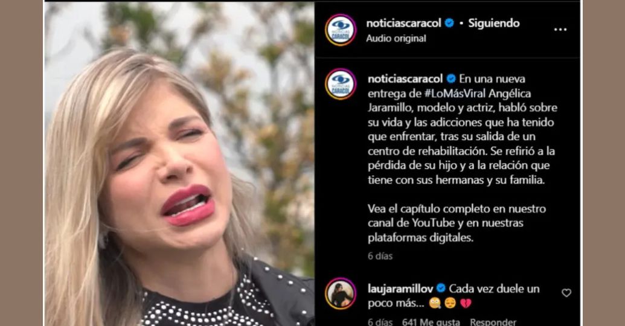Click the Audio original link
The height and width of the screenshot is (326, 625).
pos(396,38)
